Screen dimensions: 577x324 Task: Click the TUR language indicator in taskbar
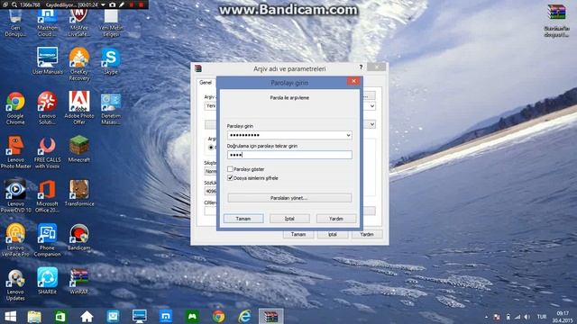pos(541,317)
